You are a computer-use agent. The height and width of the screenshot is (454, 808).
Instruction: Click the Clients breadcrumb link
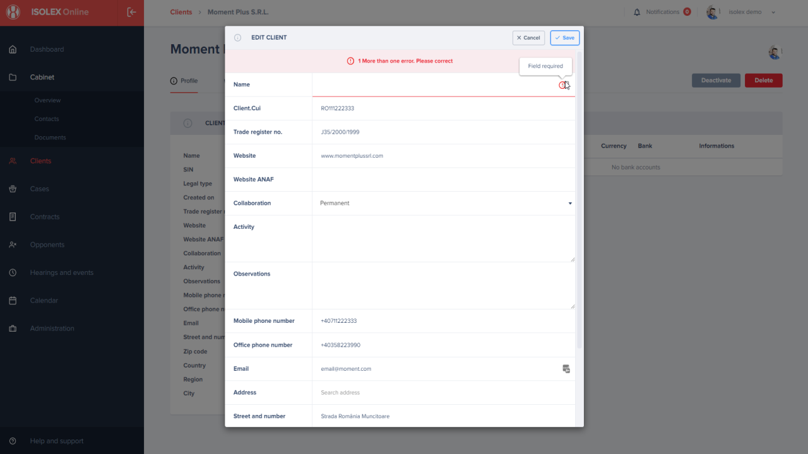pos(181,12)
